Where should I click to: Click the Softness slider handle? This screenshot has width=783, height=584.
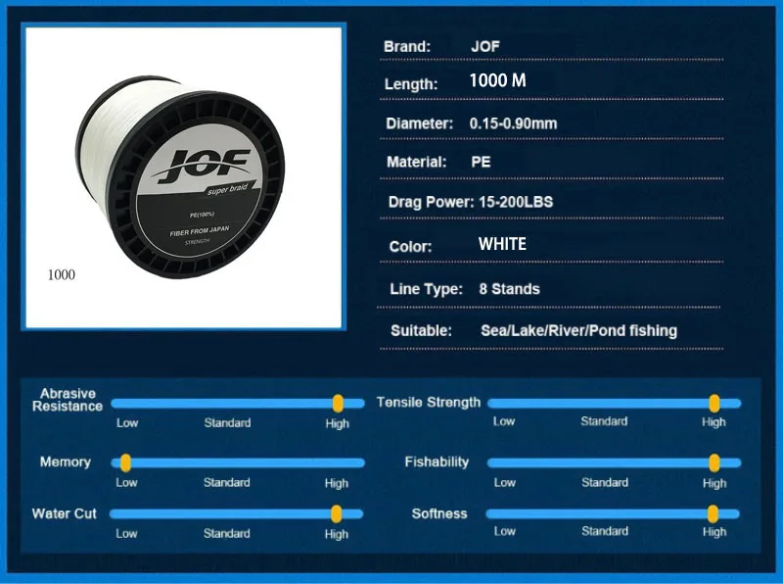pos(714,514)
